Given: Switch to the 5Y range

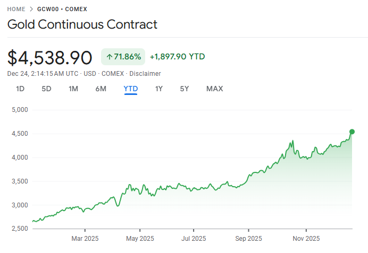Looking at the screenshot, I should [x=185, y=89].
